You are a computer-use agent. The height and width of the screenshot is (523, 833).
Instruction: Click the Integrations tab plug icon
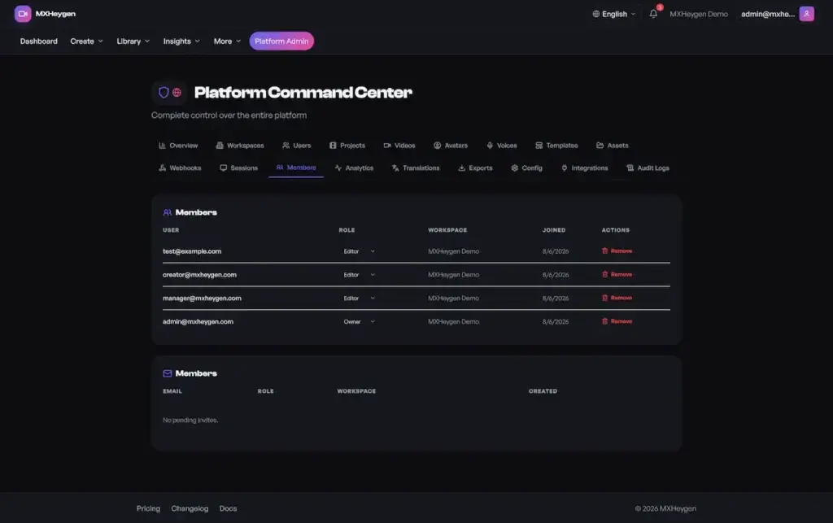[565, 168]
